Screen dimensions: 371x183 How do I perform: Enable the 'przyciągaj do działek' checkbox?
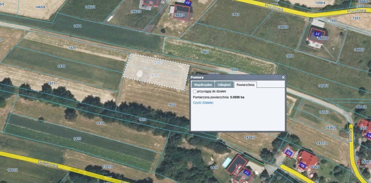coord(195,91)
